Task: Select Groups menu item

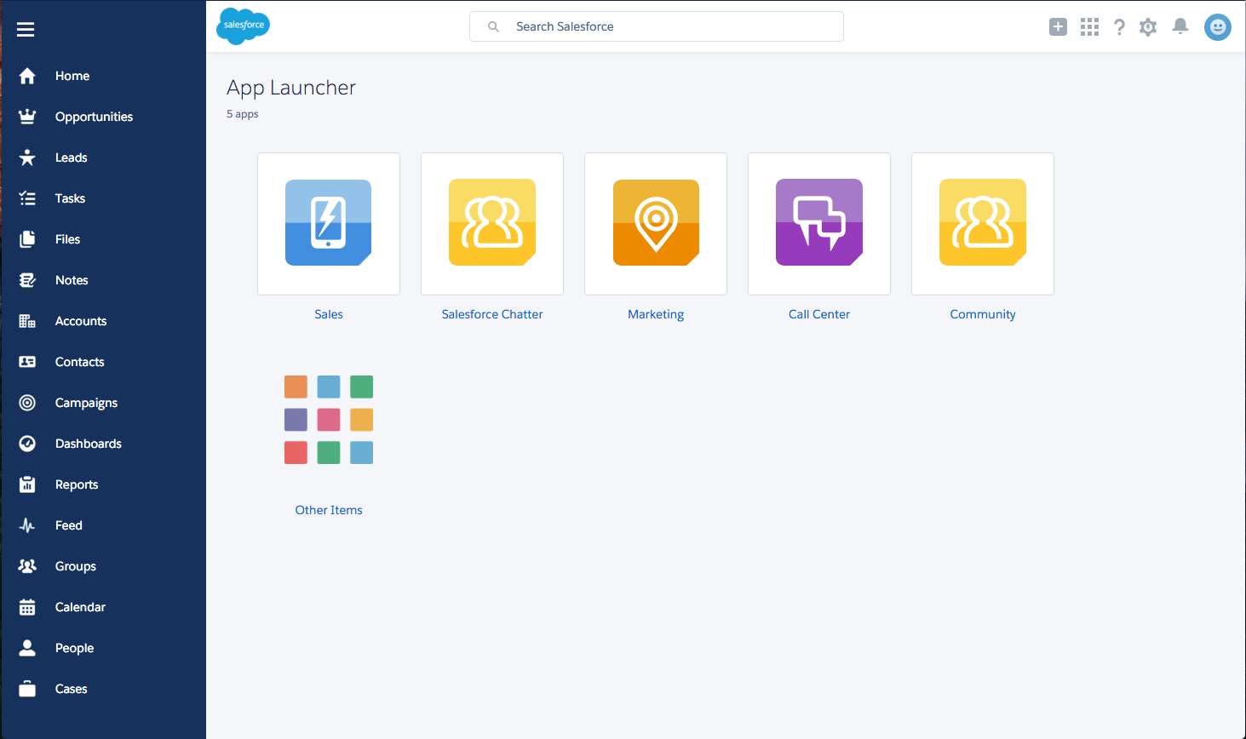Action: pos(76,566)
